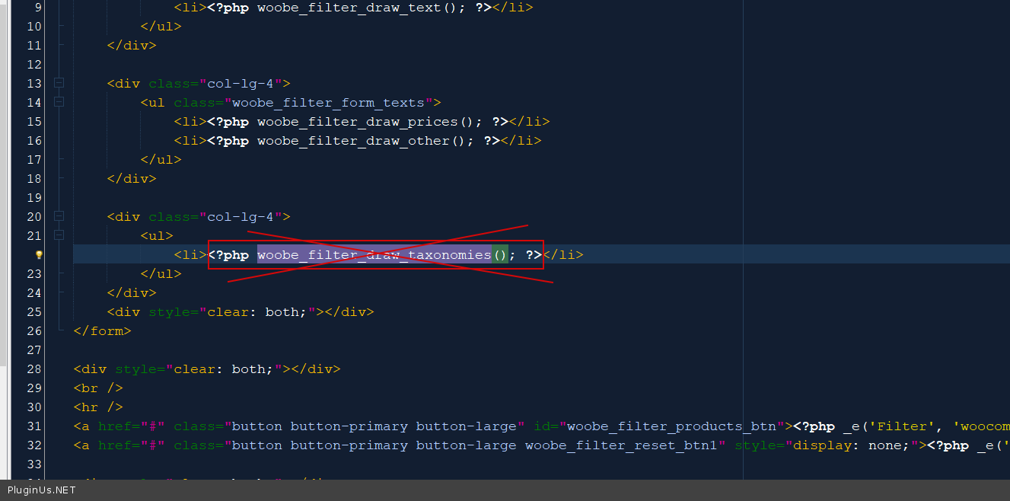Click the "col-lg-4" value on line 20
Screen dimensions: 1010x501
click(241, 217)
